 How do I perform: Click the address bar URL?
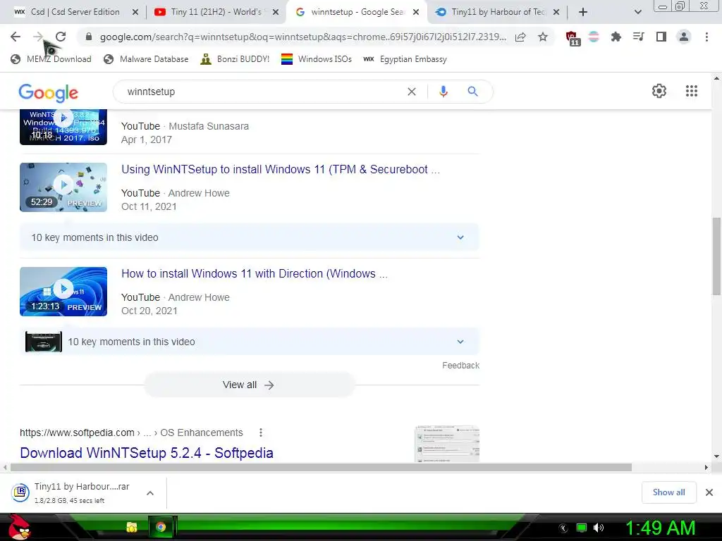[303, 37]
